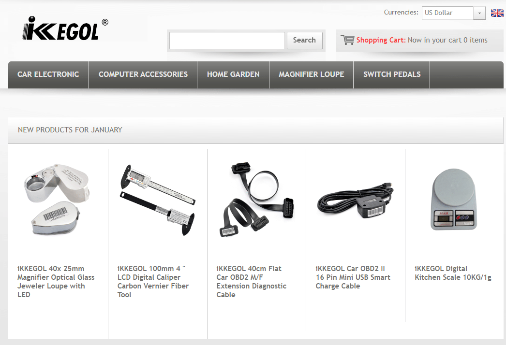This screenshot has height=345, width=506.
Task: Click the digital caliper product image
Action: tap(158, 200)
